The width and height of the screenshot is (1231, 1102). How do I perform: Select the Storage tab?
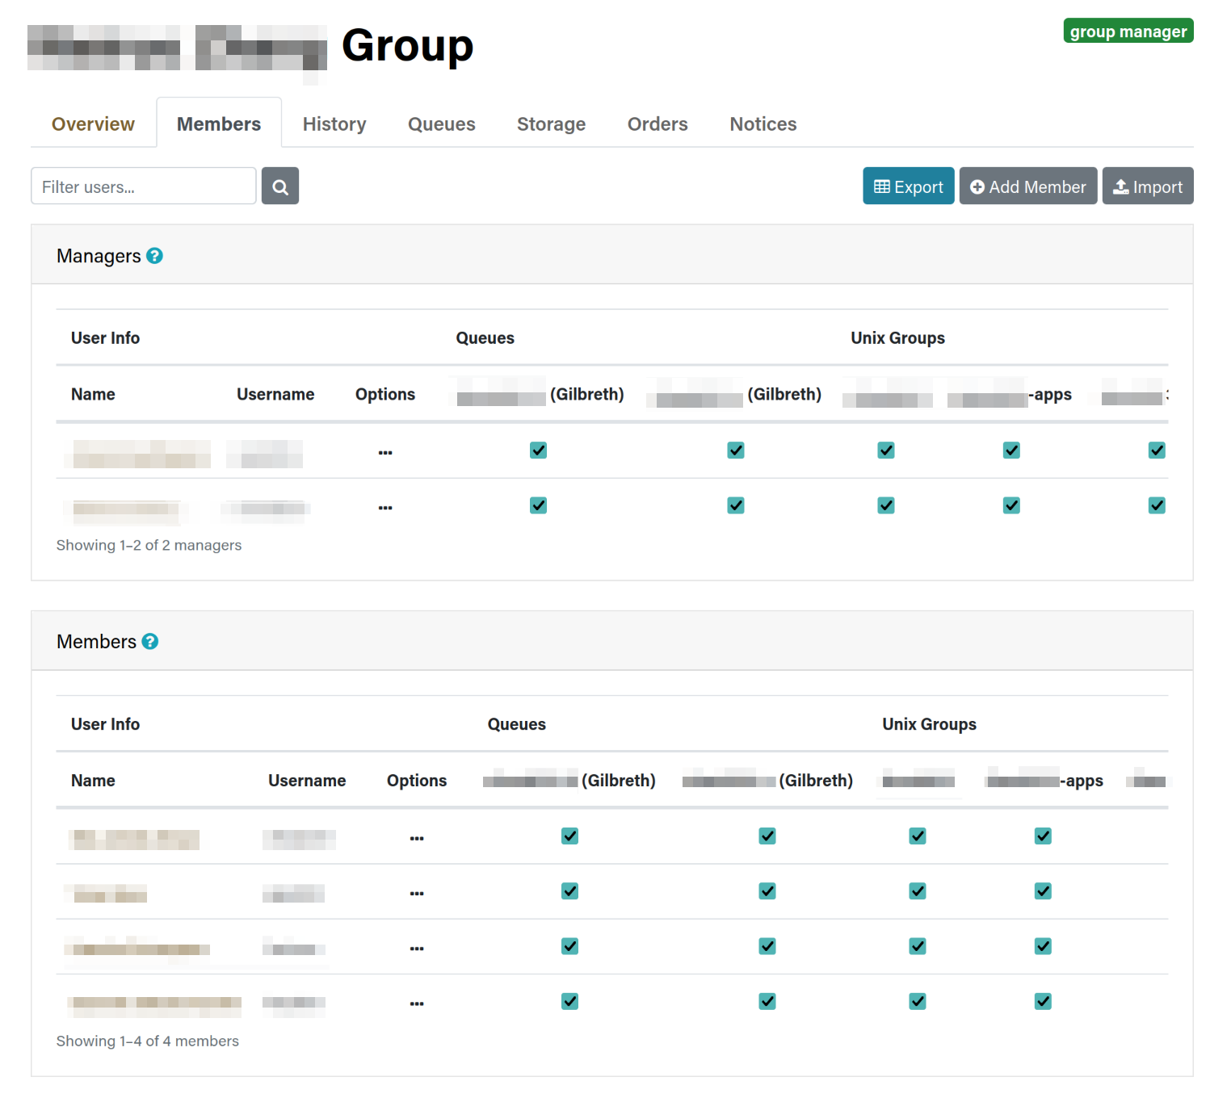pos(552,124)
